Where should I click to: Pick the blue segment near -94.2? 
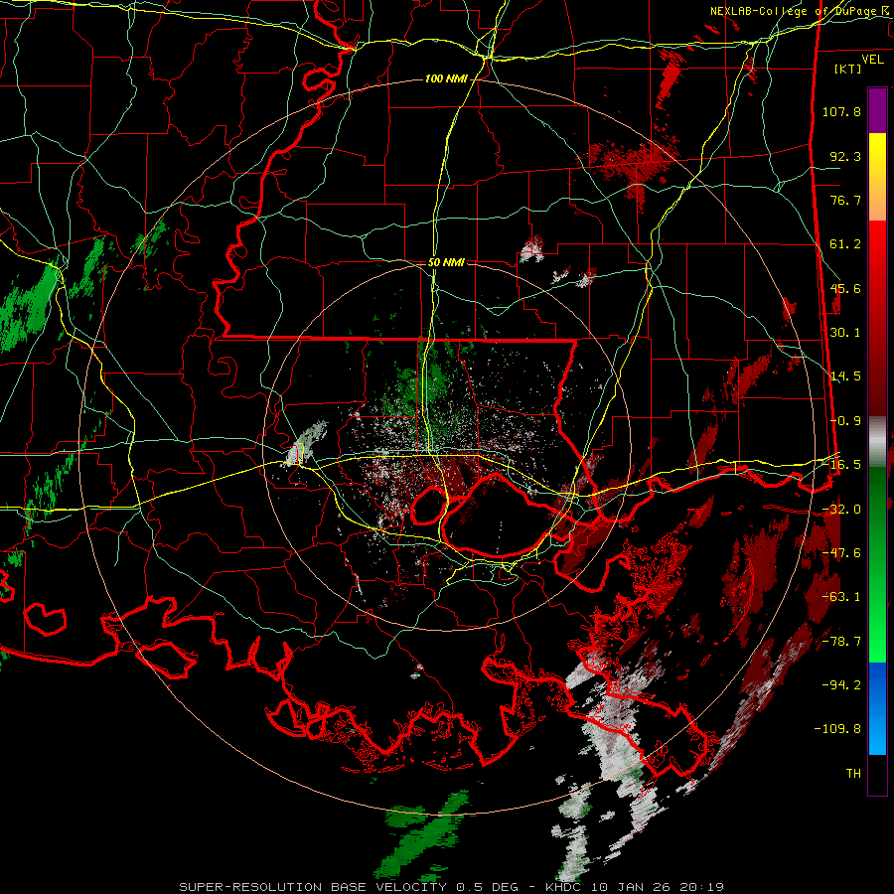click(877, 708)
